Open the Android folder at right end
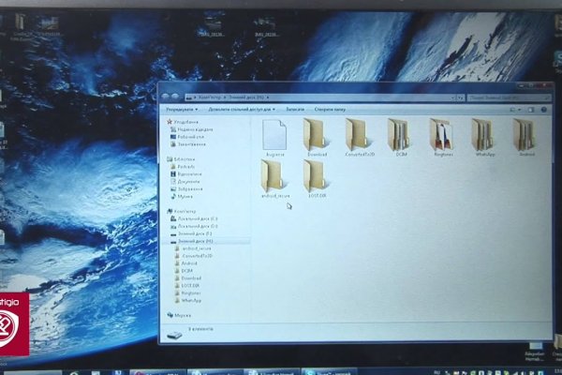This screenshot has height=375, width=562. point(525,135)
